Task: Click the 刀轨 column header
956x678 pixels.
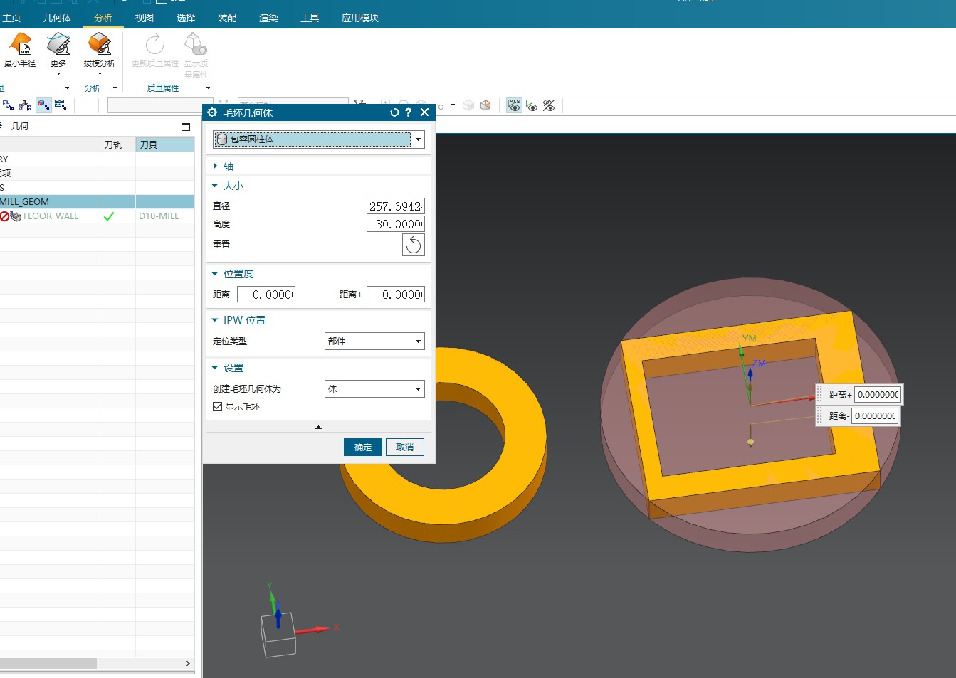Action: click(x=117, y=144)
